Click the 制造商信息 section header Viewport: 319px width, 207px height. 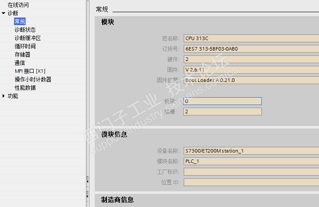(117, 200)
